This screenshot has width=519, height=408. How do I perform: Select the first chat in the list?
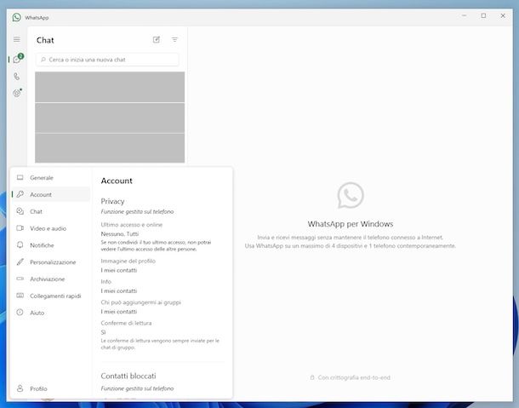point(110,87)
